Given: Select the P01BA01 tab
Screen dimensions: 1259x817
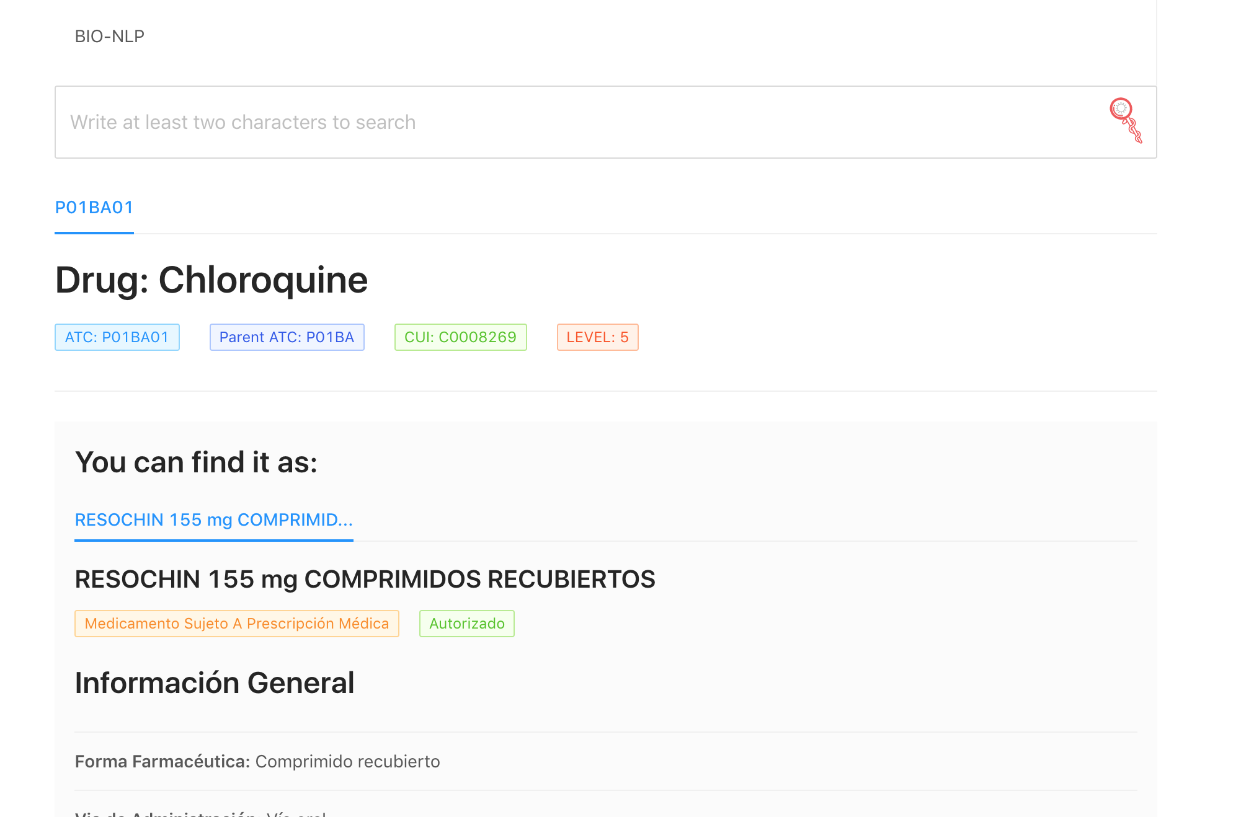Looking at the screenshot, I should click(x=94, y=208).
